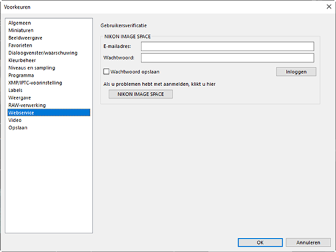
Task: Cancel with the Annuleren button
Action: pos(308,243)
